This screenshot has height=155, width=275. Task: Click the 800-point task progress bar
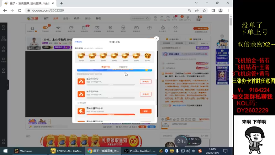(111, 97)
